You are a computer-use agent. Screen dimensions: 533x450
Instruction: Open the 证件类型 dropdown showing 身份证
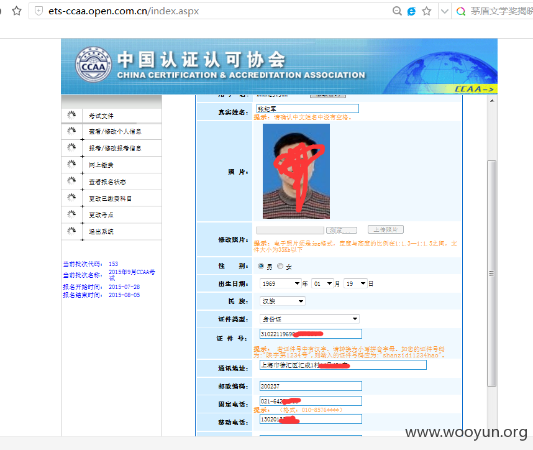coord(309,319)
